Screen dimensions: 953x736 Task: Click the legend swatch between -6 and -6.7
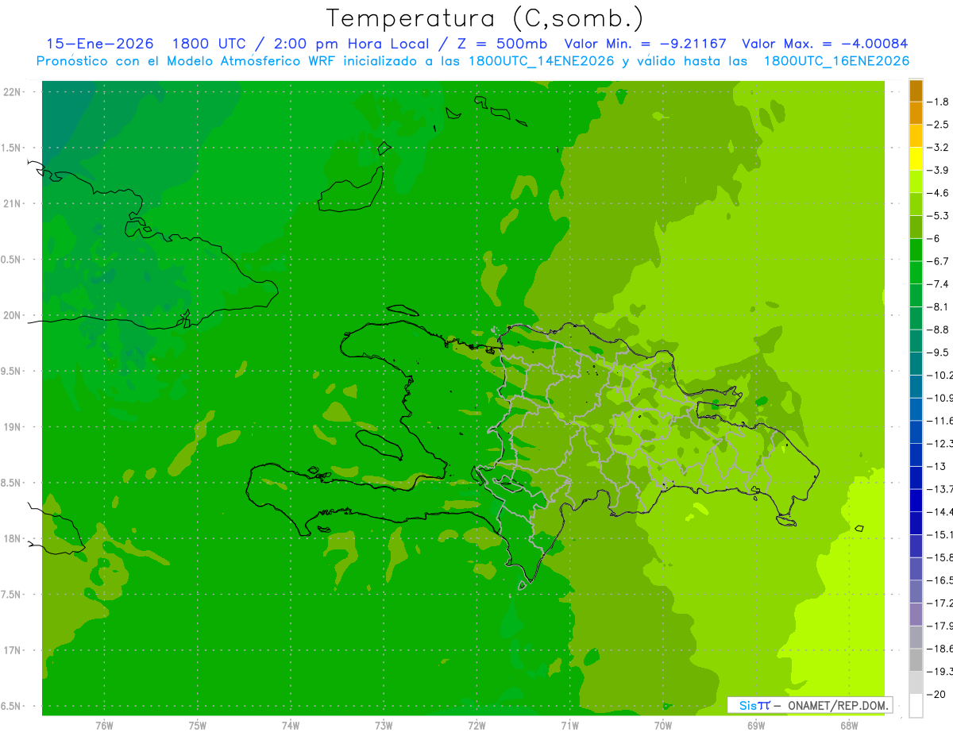(x=916, y=250)
